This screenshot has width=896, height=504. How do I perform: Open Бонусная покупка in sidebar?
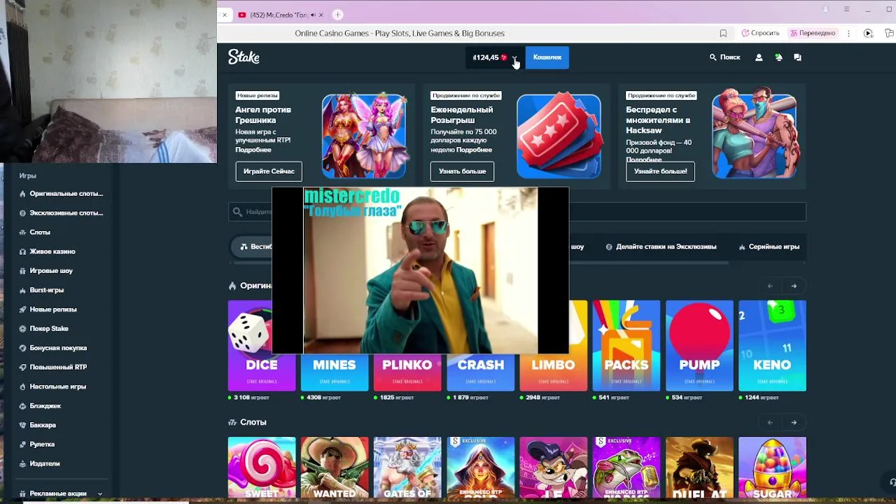tap(52, 348)
